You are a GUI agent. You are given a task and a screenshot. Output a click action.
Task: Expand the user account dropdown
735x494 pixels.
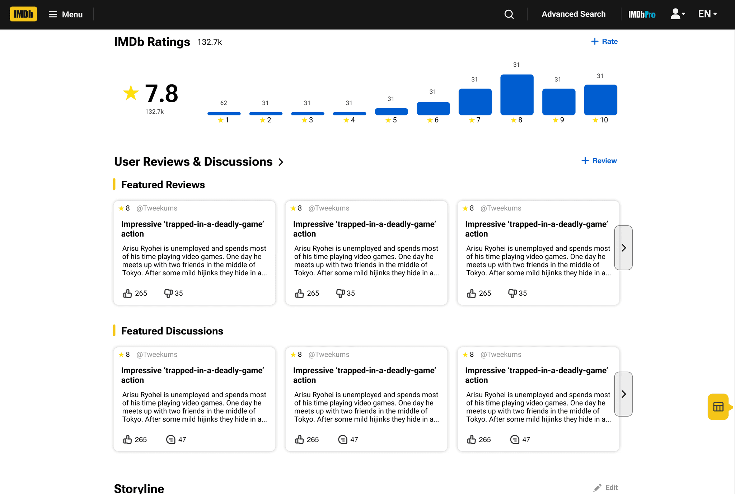tap(678, 14)
